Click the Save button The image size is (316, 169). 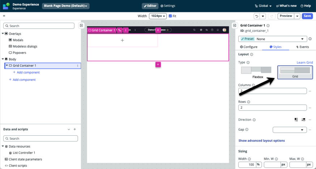(307, 16)
